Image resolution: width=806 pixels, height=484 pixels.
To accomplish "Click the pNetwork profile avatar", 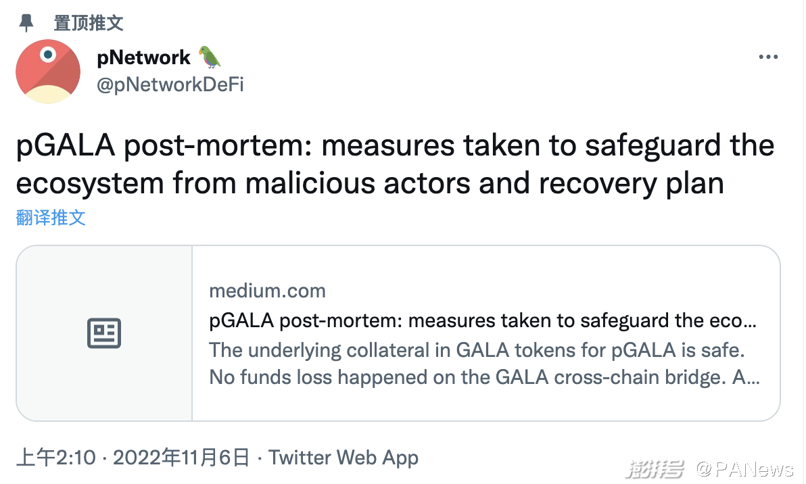I will pyautogui.click(x=48, y=72).
